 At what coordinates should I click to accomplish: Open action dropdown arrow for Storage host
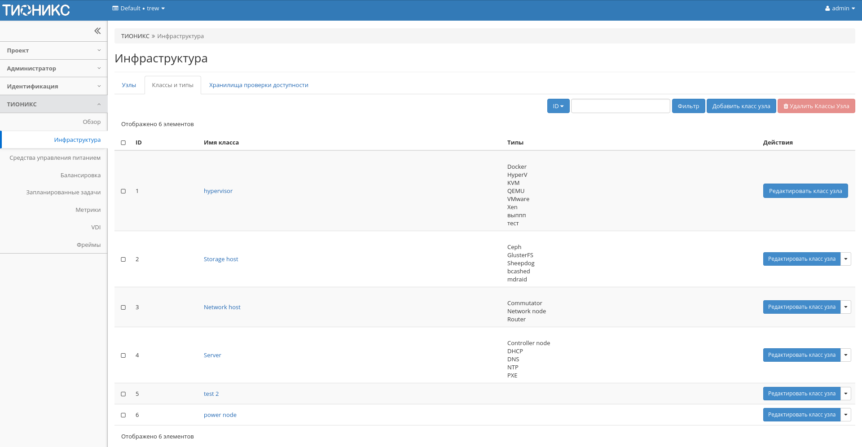[x=845, y=259]
